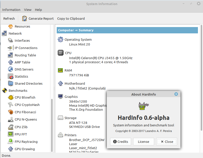Screen dimensions: 203x158
Task: Click SKYMEDI USB Drive entry
Action: point(84,127)
